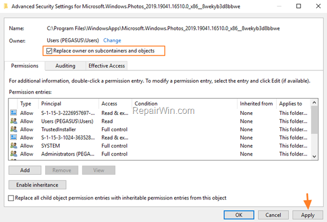Click the group icon beside SYSTEM entry
327x222 pixels.
14,145
